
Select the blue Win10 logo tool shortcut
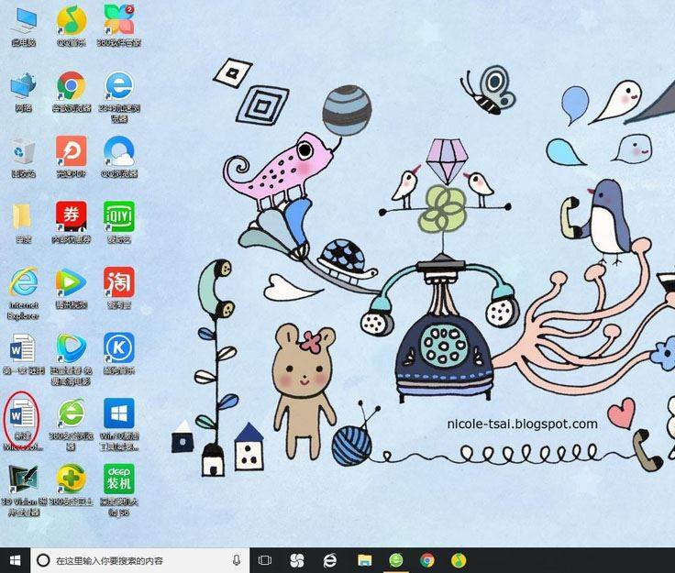coord(119,425)
